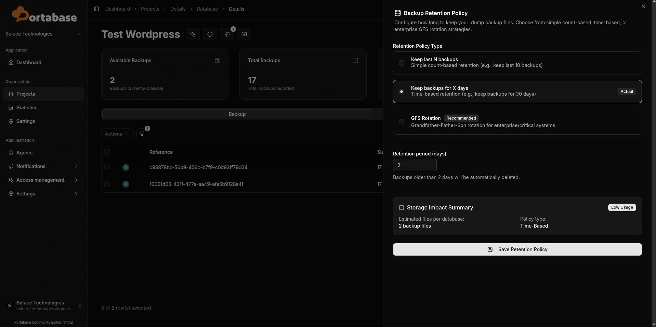Open the backup filter funnel icon
Screen dimensions: 656x327
click(142, 134)
